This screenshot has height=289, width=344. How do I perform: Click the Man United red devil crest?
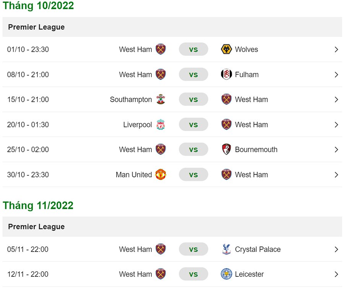pyautogui.click(x=161, y=174)
